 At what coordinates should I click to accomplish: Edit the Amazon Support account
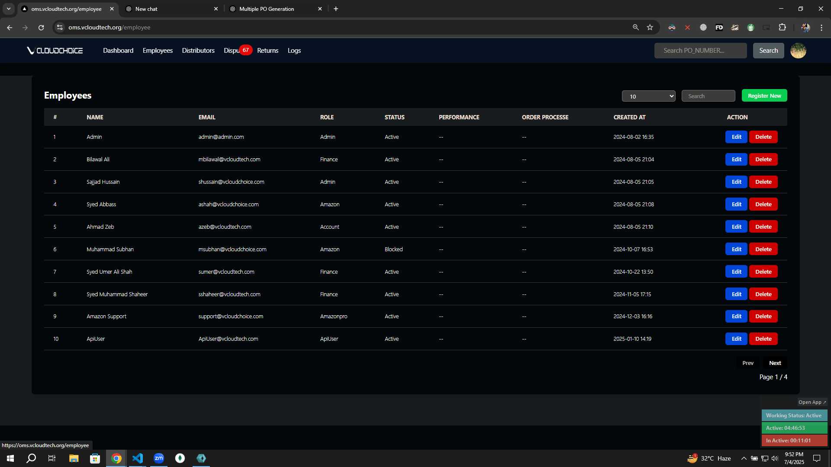(736, 317)
